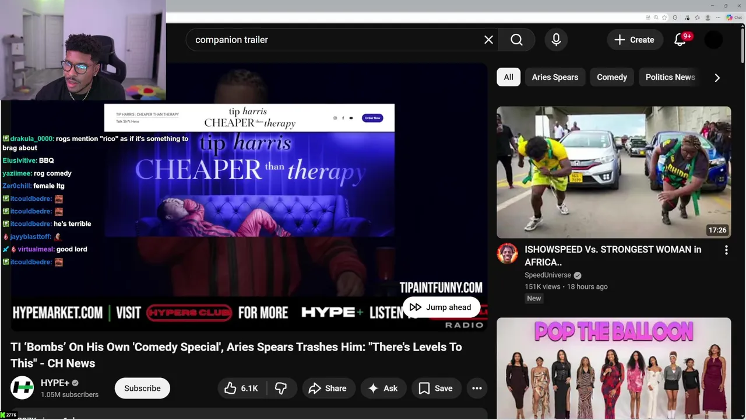Click the Create button
Viewport: 746px width, 420px height.
click(634, 40)
